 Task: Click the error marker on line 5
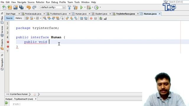click(x=8, y=42)
